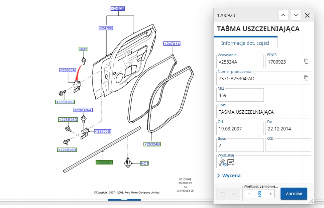Click the Od date 19.03.2007
324x208 pixels.
click(x=240, y=129)
